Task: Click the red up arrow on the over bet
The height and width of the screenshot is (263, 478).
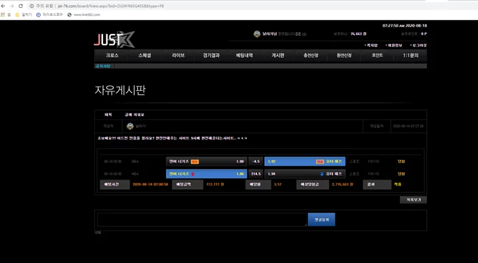Action: pyautogui.click(x=193, y=174)
